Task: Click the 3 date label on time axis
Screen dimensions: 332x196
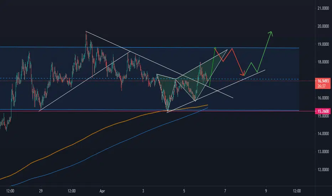Action: [143, 191]
